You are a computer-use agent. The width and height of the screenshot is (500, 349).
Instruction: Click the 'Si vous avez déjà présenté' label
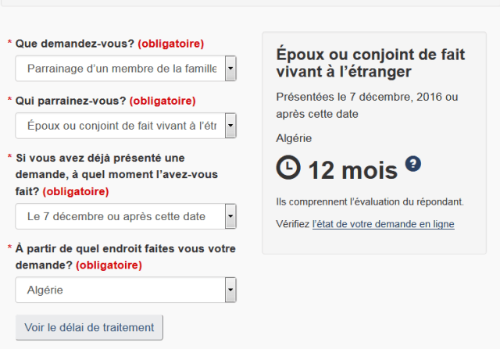point(116,175)
